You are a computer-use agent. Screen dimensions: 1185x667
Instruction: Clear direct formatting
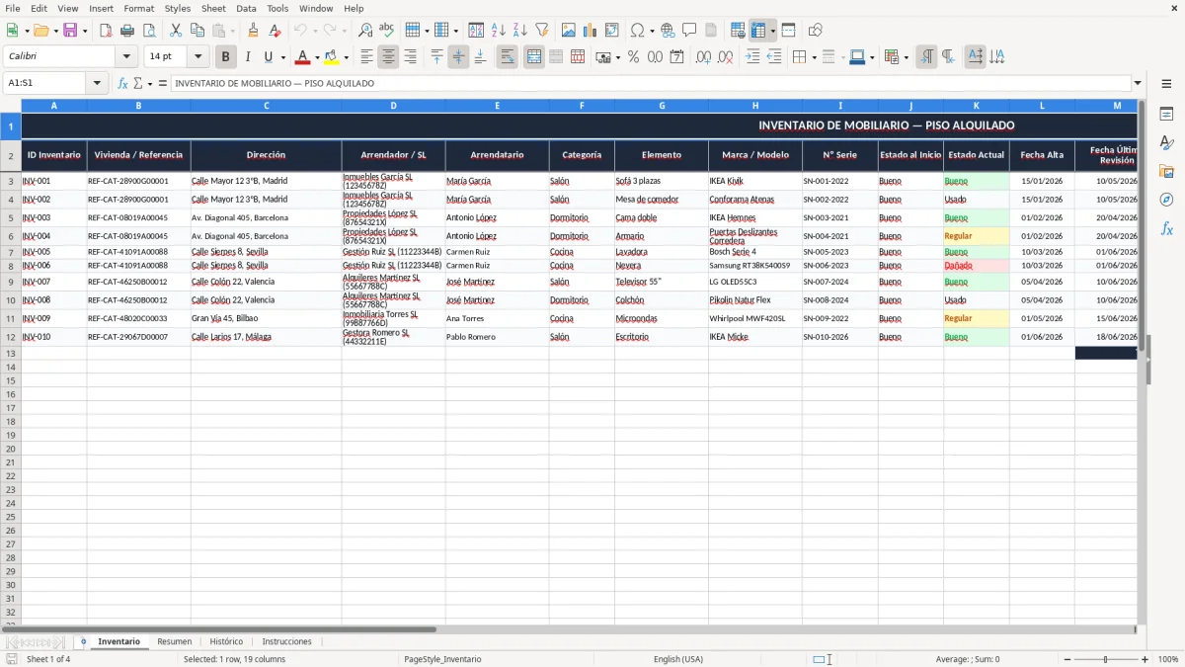coord(275,31)
